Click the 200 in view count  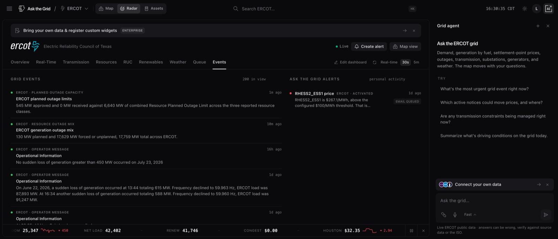point(254,79)
